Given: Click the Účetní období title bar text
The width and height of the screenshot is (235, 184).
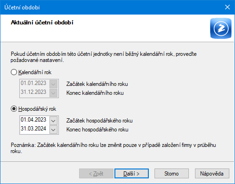Looking at the screenshot, I should (22, 8).
